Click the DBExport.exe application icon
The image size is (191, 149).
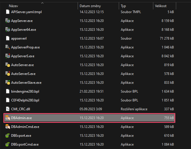[x=8, y=135]
